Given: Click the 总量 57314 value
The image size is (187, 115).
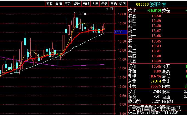Looking at the screenshot, I should pos(156,81).
